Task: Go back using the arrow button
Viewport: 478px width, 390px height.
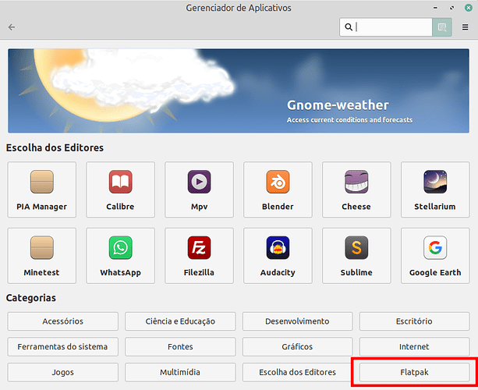Action: 12,27
